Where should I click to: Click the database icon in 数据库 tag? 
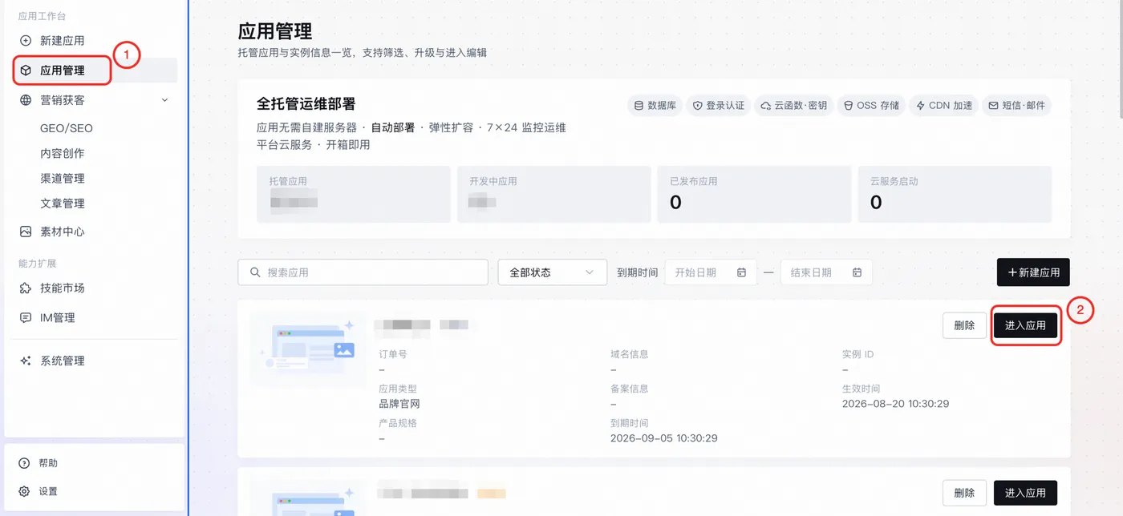point(639,106)
